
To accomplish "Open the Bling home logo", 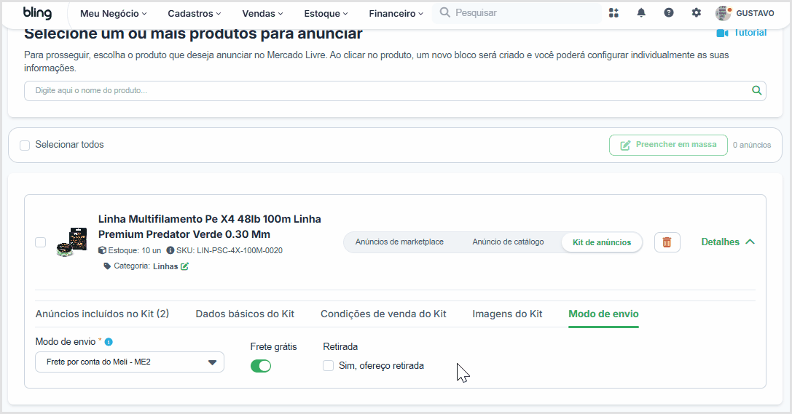I will (37, 13).
